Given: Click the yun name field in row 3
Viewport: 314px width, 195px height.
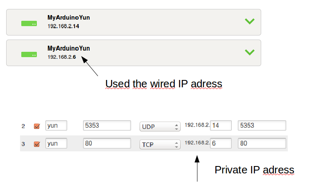Looking at the screenshot, I should pyautogui.click(x=56, y=144).
